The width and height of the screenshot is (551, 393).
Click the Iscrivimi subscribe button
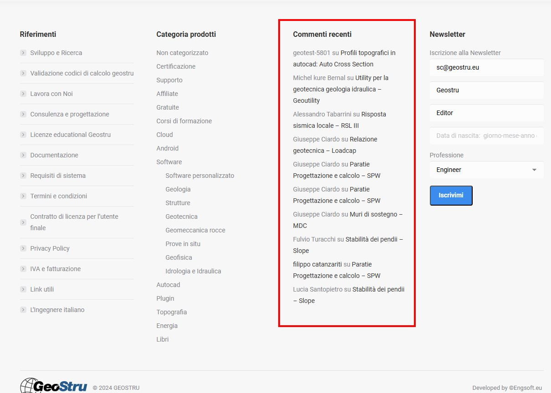coord(451,195)
